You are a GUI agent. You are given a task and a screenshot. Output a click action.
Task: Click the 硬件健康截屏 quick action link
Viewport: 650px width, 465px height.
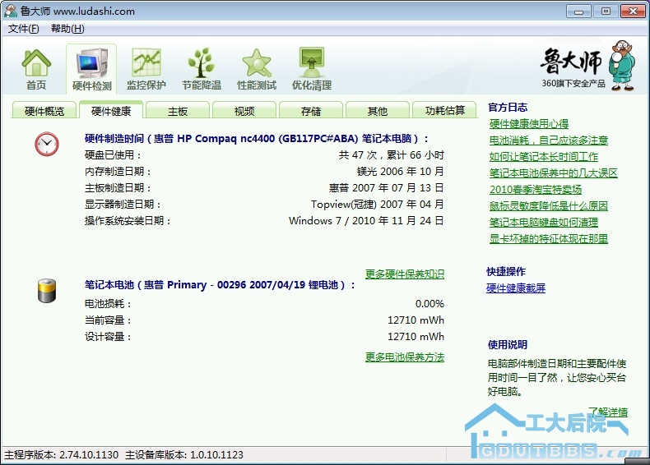(516, 288)
